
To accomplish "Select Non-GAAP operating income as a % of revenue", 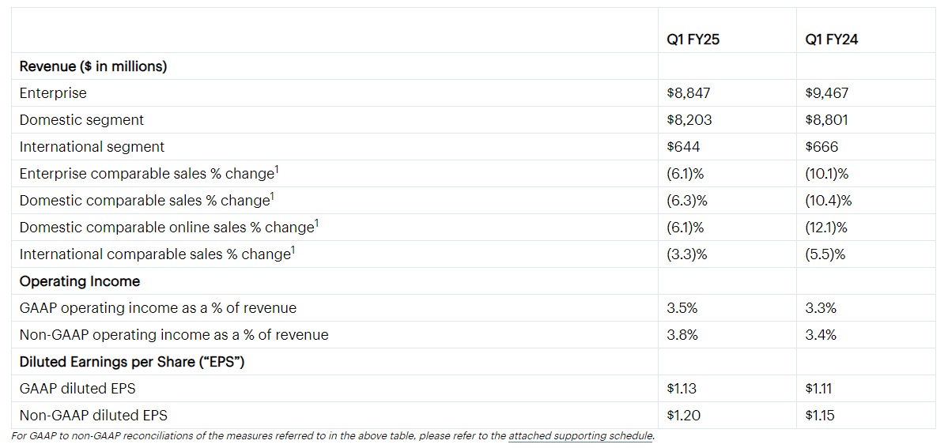I will coord(174,335).
